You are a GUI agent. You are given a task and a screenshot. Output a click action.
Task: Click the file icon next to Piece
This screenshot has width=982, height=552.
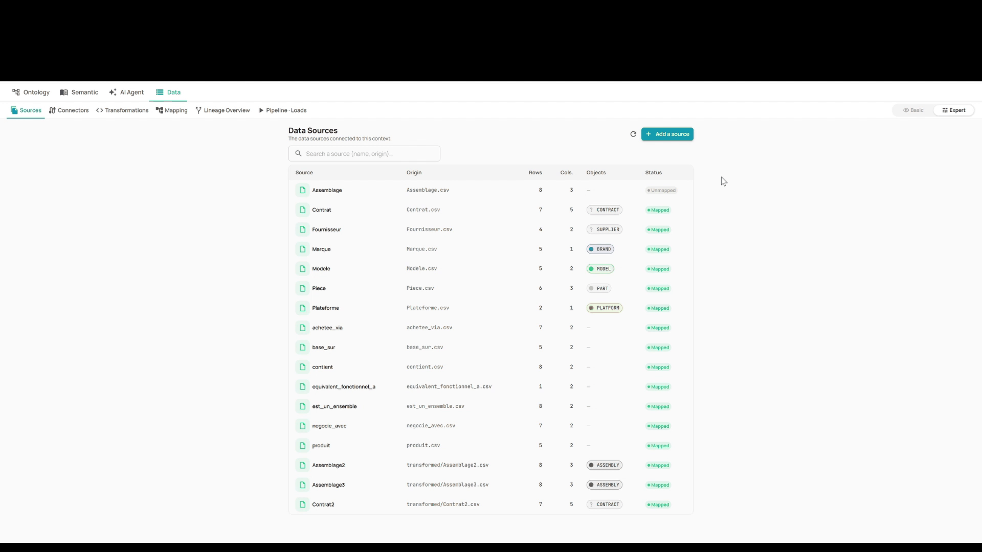coord(302,288)
